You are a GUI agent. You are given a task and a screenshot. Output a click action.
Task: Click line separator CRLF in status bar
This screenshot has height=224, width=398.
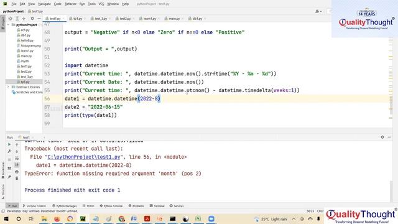click(320, 211)
